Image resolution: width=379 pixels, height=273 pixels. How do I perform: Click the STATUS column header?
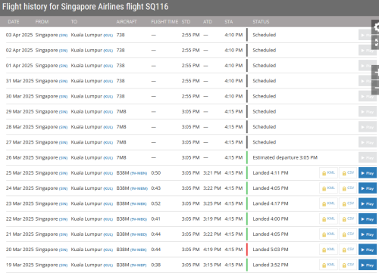click(261, 22)
